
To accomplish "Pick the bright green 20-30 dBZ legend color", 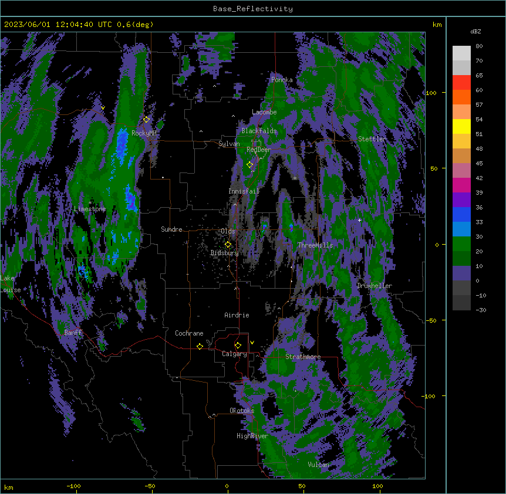I will [x=461, y=244].
